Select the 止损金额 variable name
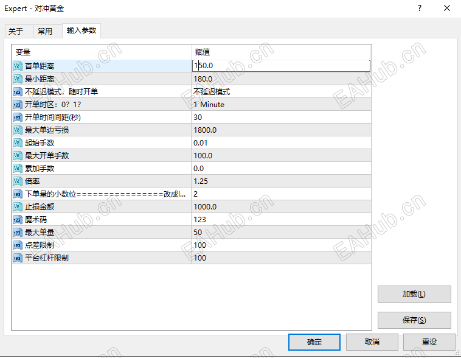461x358 pixels. 40,207
